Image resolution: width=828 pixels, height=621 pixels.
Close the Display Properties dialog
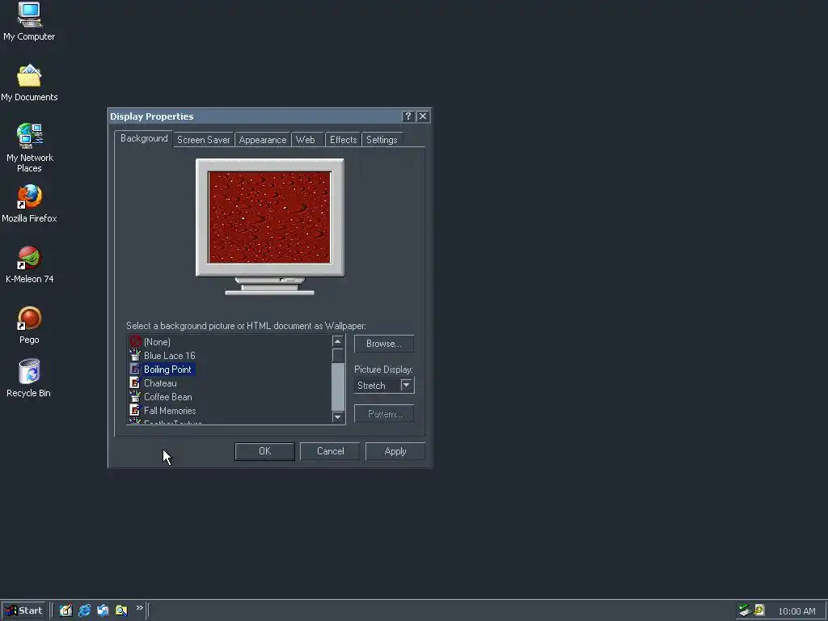(422, 116)
